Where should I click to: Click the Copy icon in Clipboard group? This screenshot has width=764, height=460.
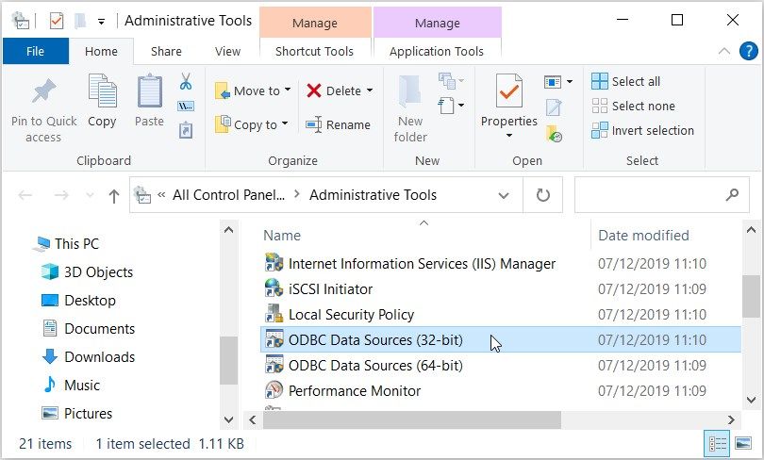coord(102,92)
